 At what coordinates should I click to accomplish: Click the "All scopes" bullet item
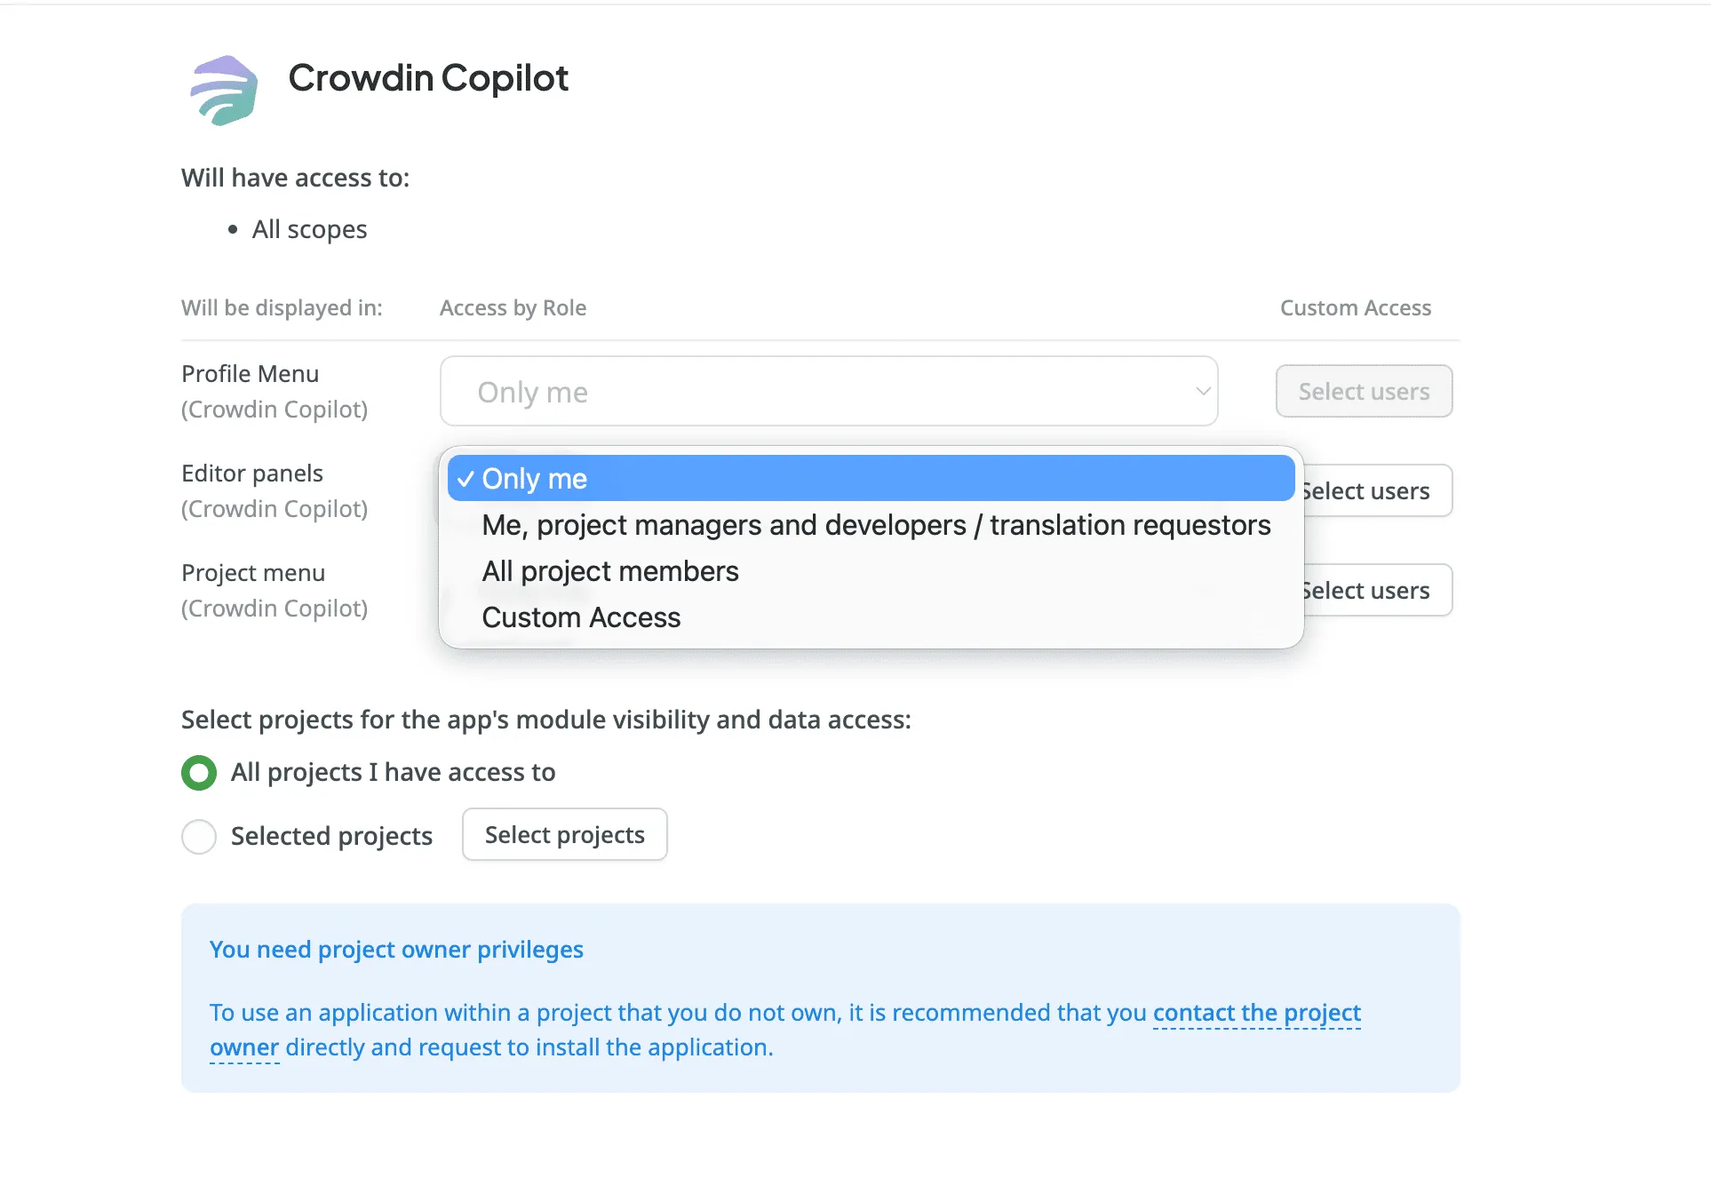coord(309,229)
